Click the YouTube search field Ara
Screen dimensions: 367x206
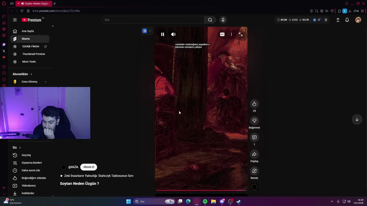point(153,20)
